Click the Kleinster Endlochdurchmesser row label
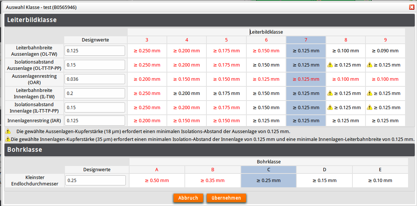 tap(34, 181)
